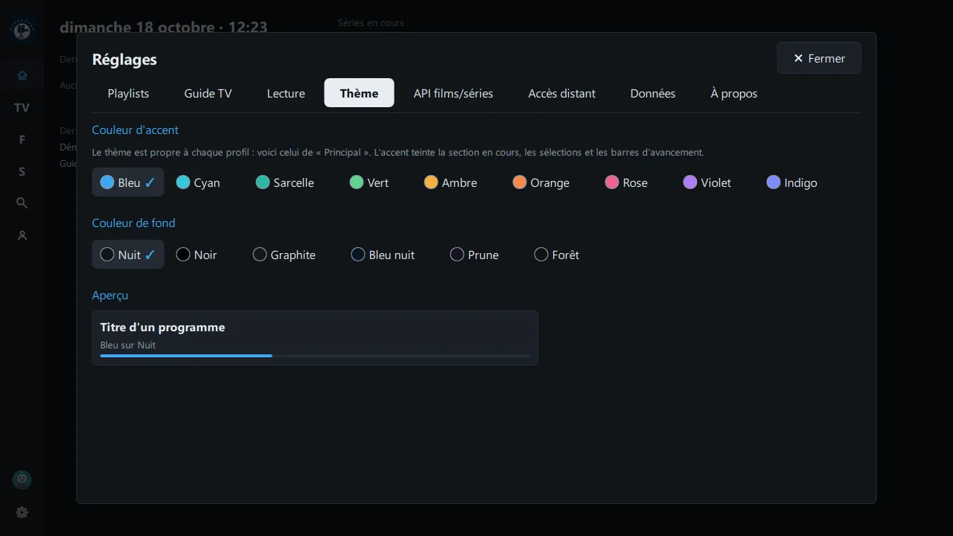The width and height of the screenshot is (953, 536).
Task: Open the TV section in the sidebar
Action: coord(22,107)
